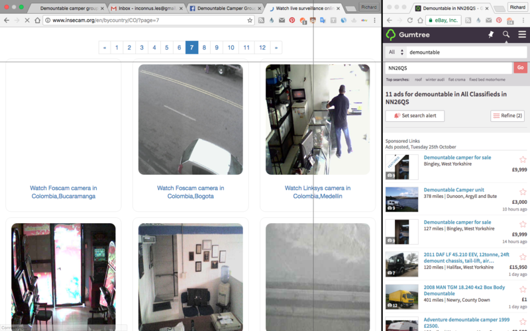530x331 pixels.
Task: Open home page in insecam browser window
Action: click(37, 21)
